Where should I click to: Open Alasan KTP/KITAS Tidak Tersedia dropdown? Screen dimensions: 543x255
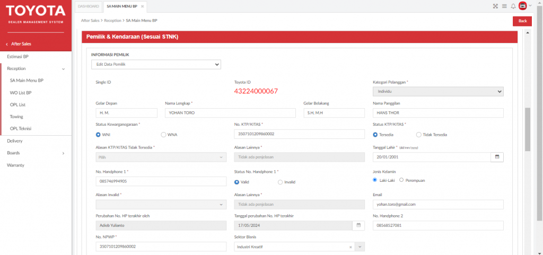pyautogui.click(x=161, y=157)
